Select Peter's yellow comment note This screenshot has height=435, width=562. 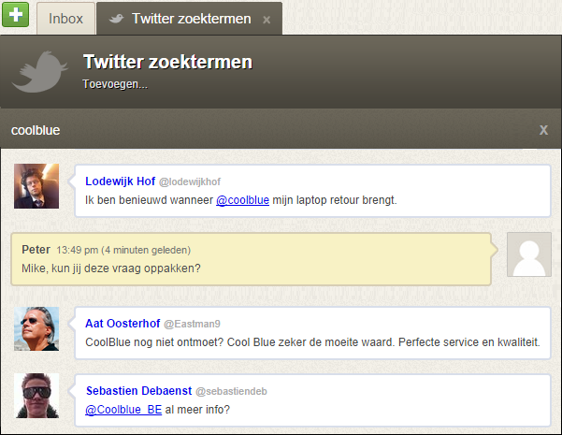pyautogui.click(x=252, y=259)
